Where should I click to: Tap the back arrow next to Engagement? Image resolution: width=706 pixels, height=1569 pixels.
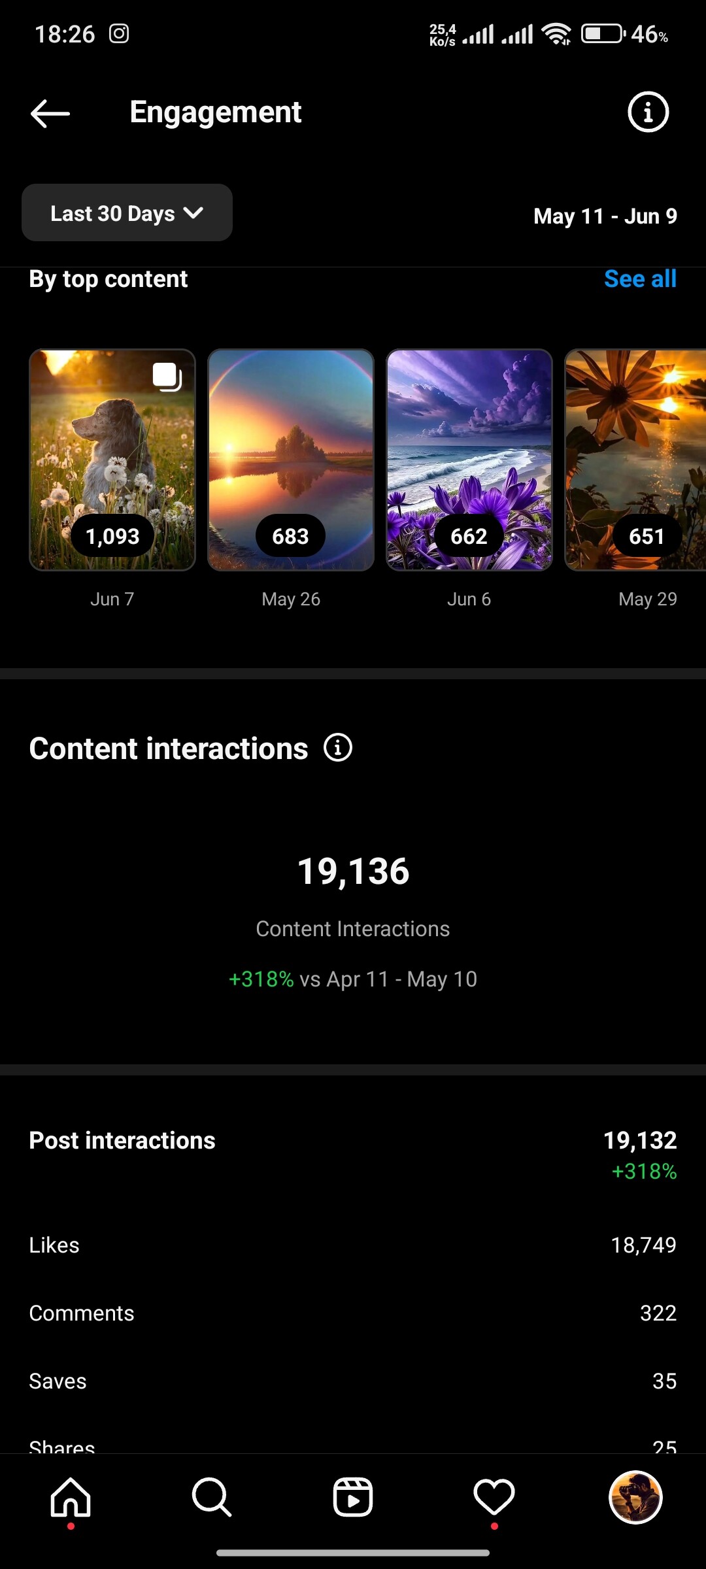coord(50,113)
